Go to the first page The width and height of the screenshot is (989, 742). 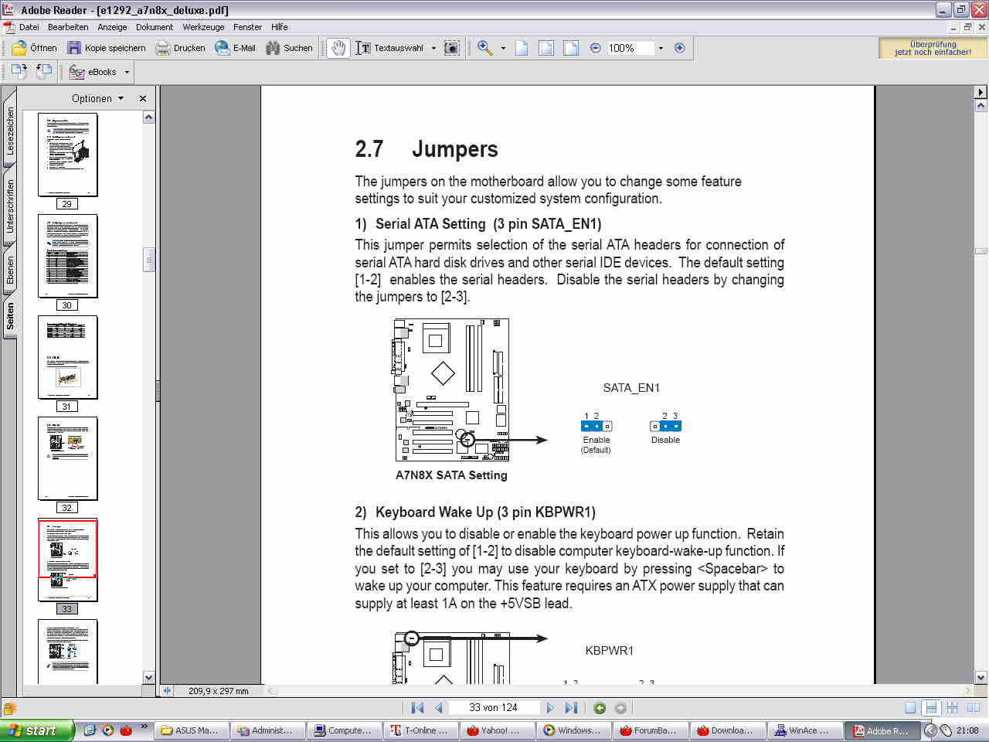418,708
